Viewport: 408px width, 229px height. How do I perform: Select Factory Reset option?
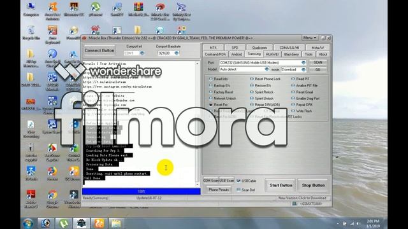[x=221, y=92]
